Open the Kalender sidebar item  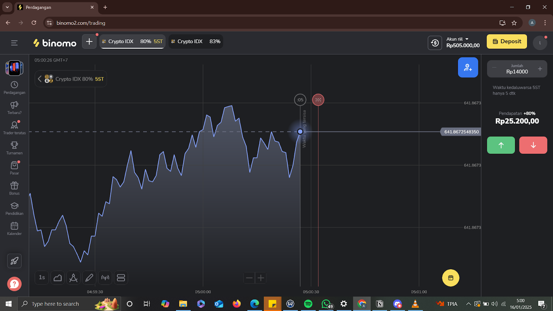14,228
